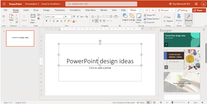Select the Format Painter brush icon
Viewport: 207px width, 104px height.
coord(17,22)
